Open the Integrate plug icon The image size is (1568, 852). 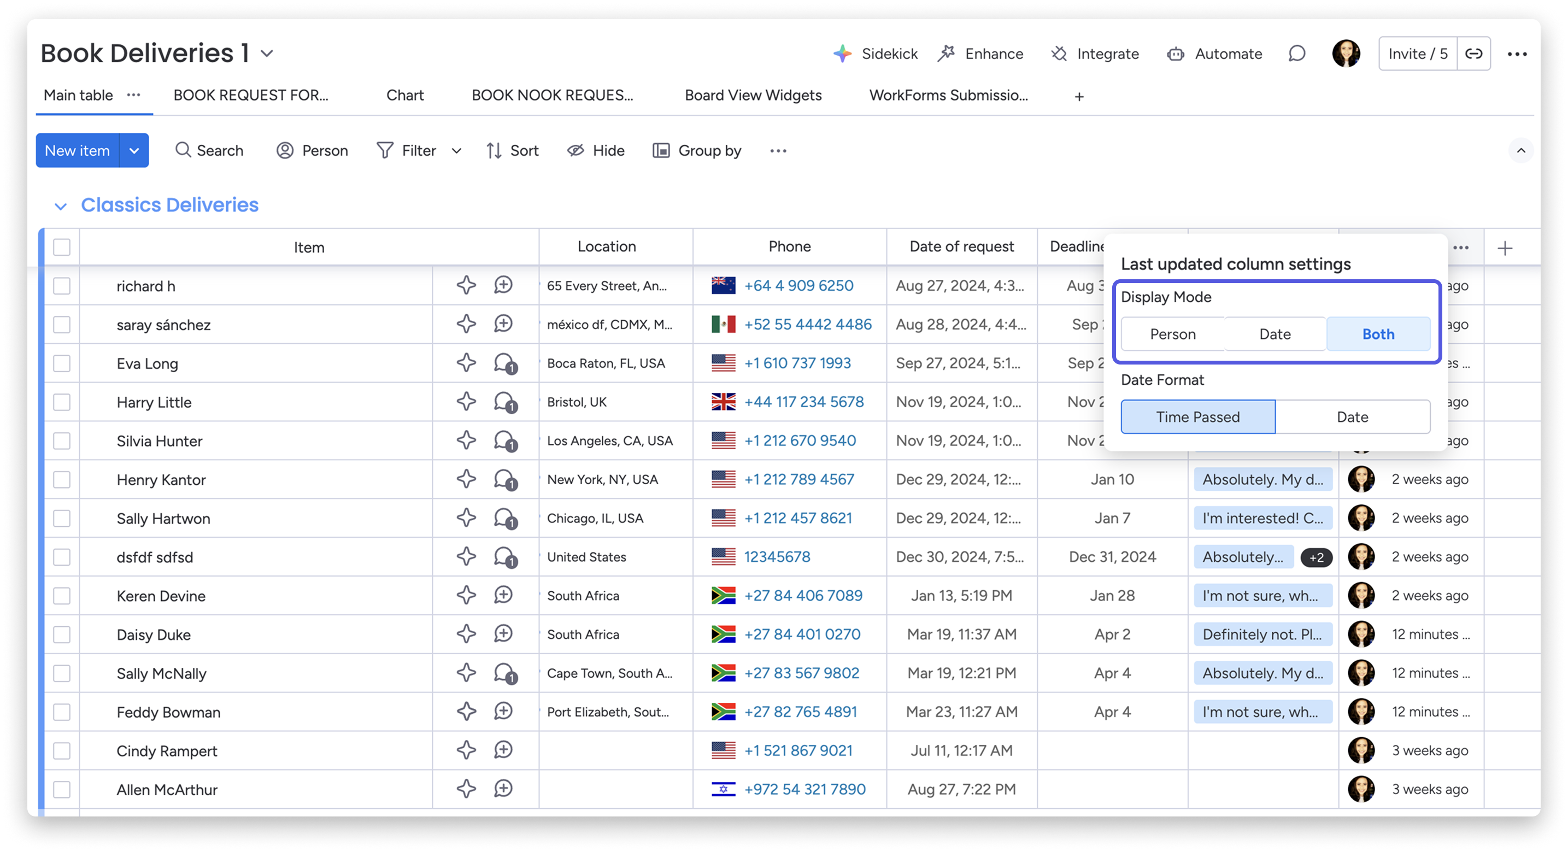coord(1059,54)
